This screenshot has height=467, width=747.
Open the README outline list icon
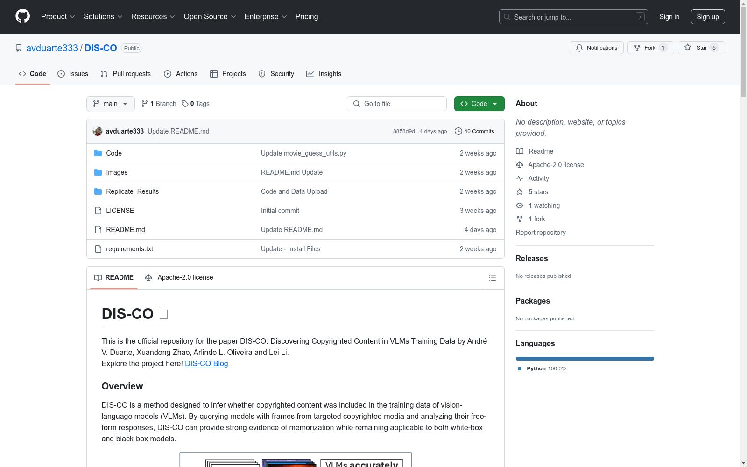(x=492, y=278)
